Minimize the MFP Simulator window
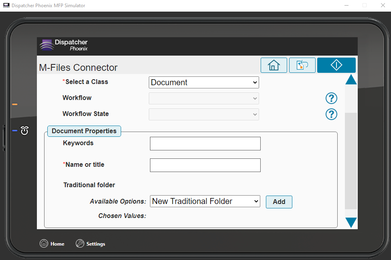The image size is (391, 260). pyautogui.click(x=346, y=5)
